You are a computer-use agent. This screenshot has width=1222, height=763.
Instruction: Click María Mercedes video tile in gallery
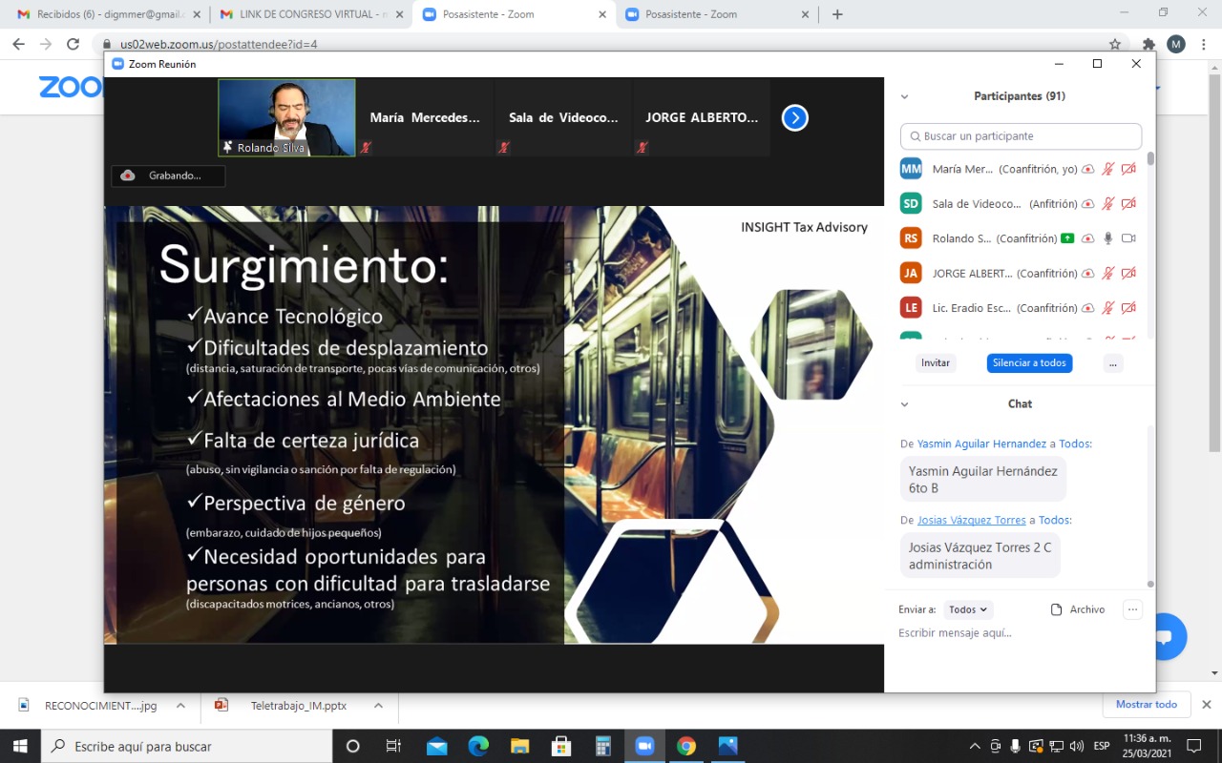point(425,117)
